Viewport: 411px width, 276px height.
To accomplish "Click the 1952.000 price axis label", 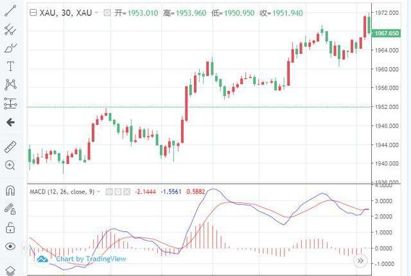I will [387, 107].
